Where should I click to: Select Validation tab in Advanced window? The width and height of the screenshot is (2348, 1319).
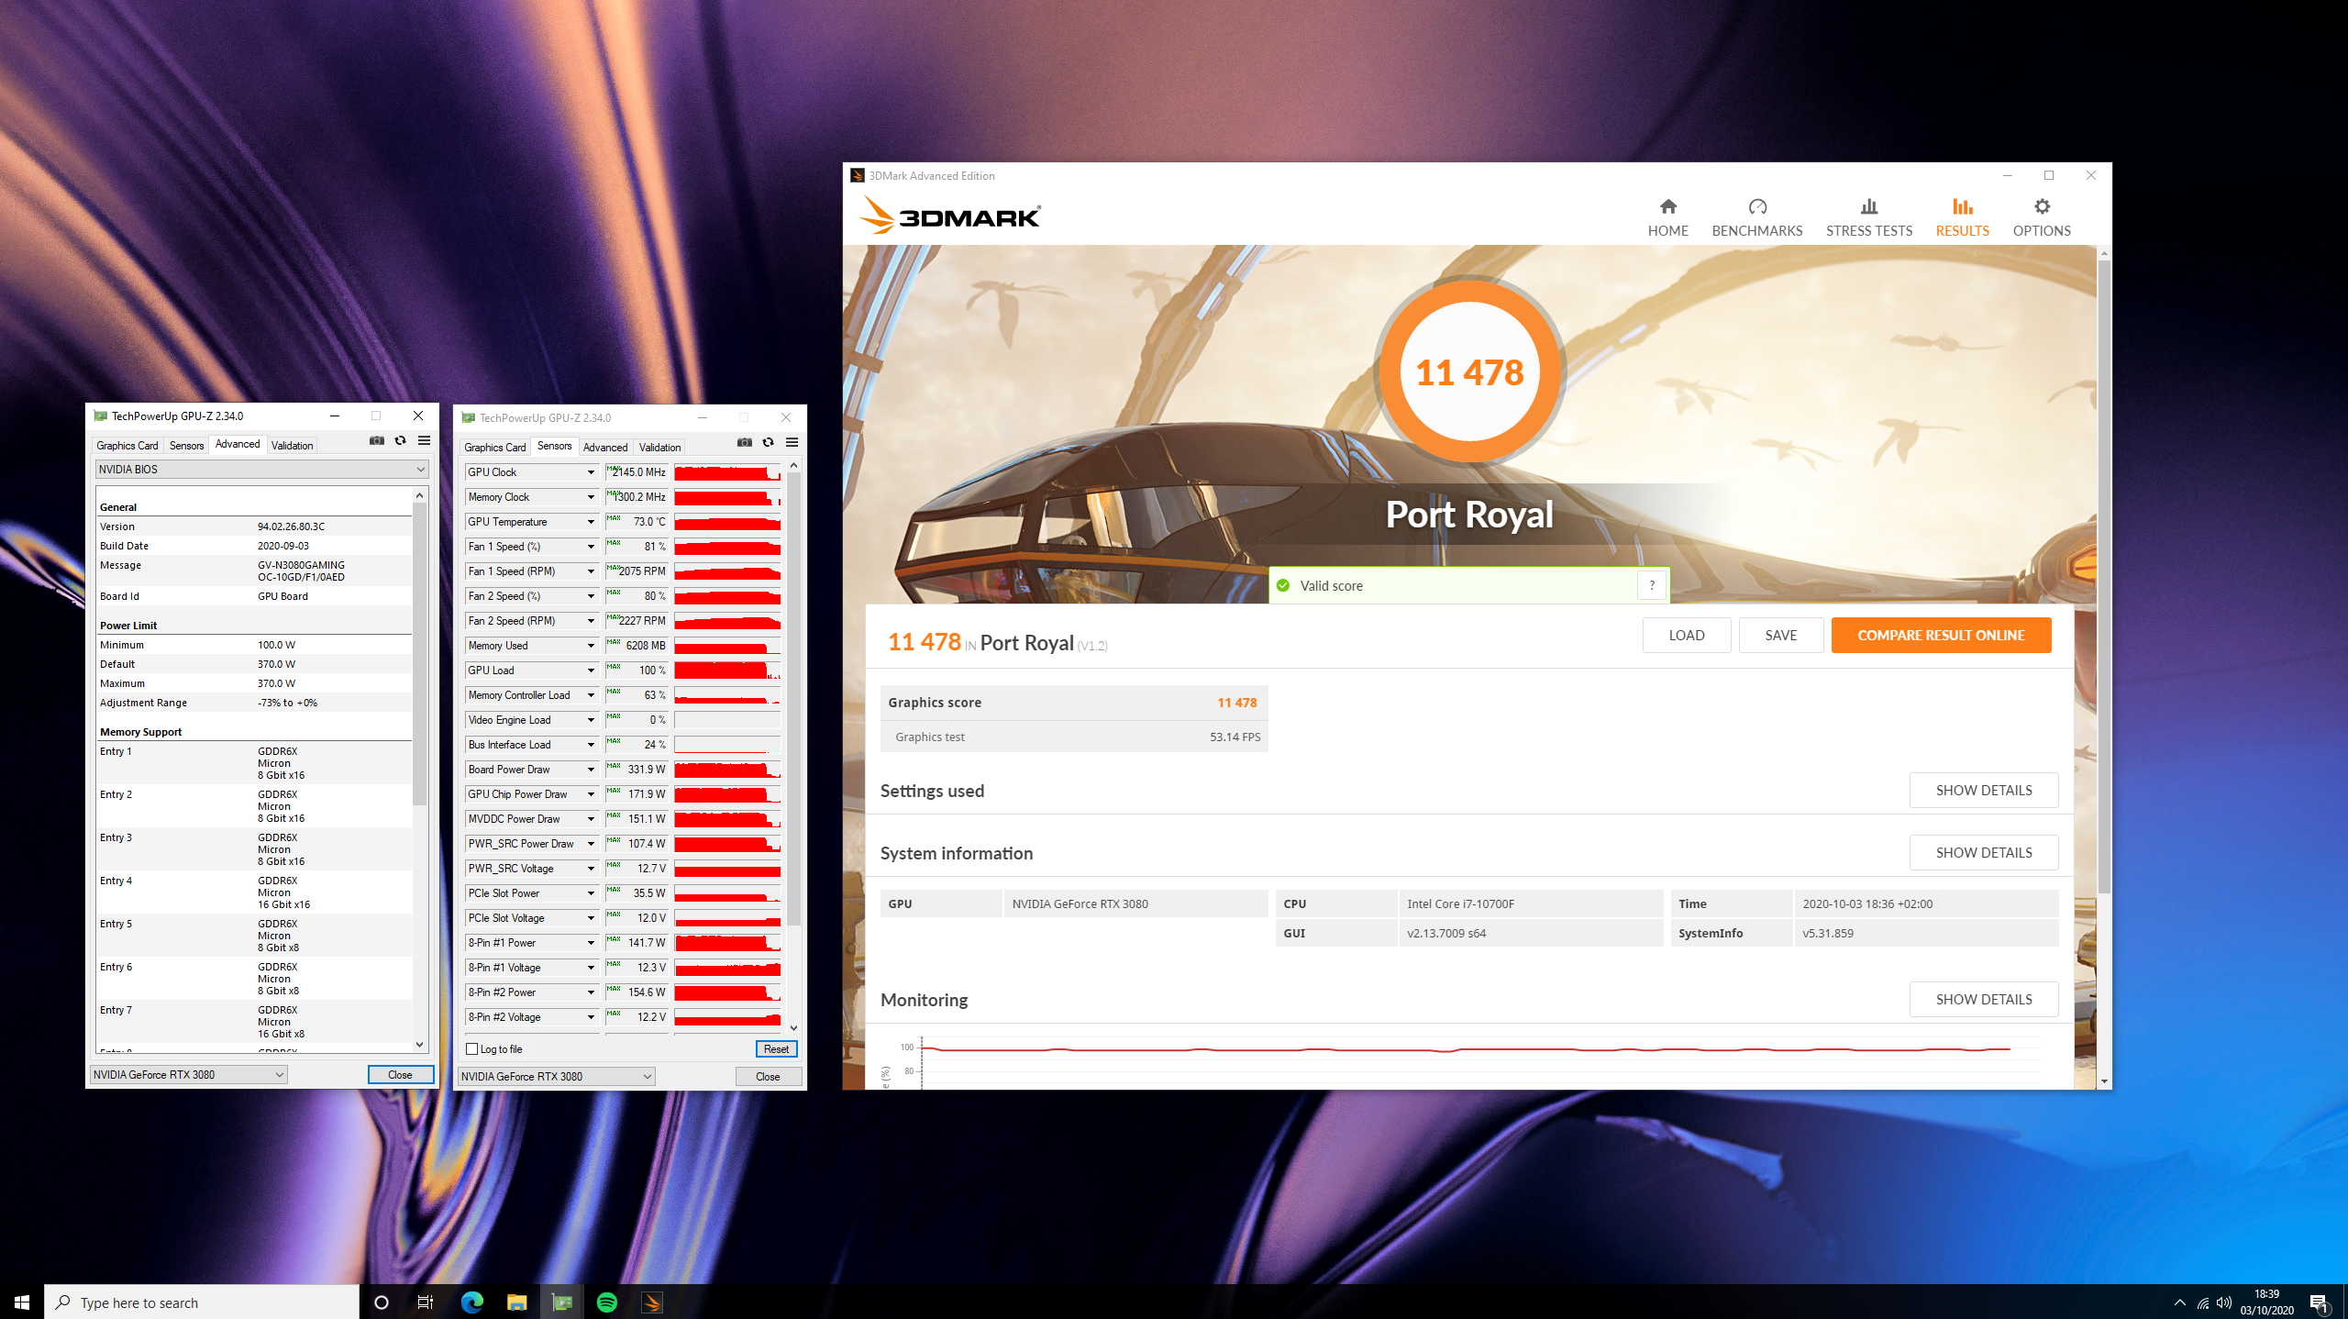tap(293, 445)
